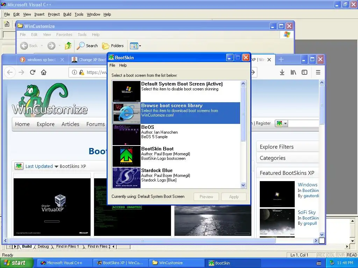Click Search button in Explorer toolbar

[x=87, y=46]
